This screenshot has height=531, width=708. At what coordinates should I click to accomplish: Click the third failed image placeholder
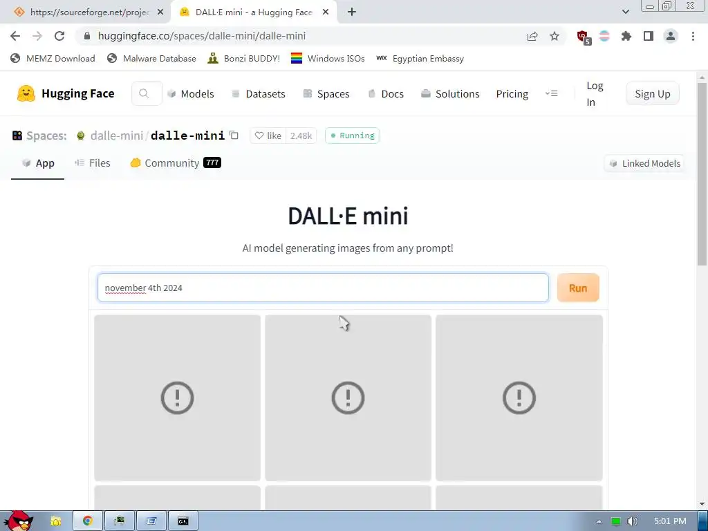519,398
